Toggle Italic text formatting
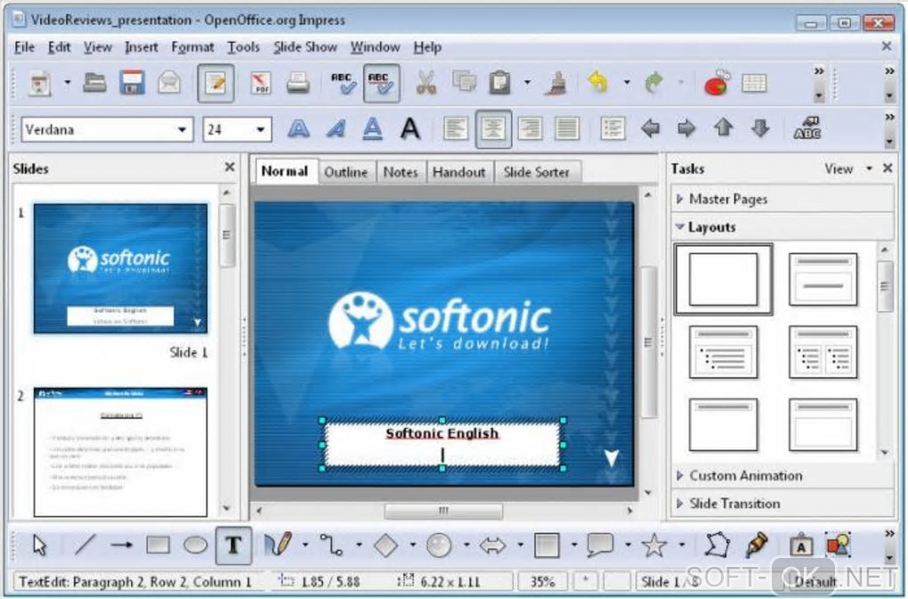This screenshot has width=908, height=599. pyautogui.click(x=336, y=128)
